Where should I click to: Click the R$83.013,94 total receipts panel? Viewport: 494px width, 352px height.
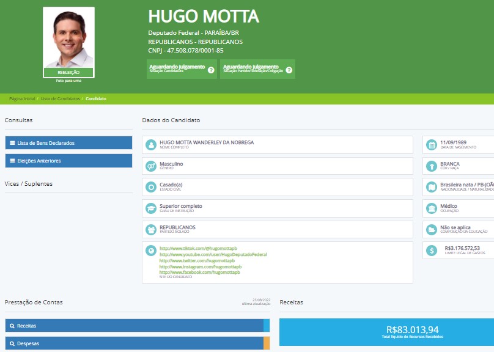(x=386, y=332)
